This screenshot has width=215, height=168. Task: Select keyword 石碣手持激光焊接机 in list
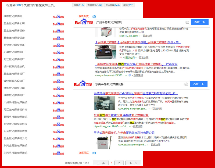pyautogui.click(x=16, y=117)
